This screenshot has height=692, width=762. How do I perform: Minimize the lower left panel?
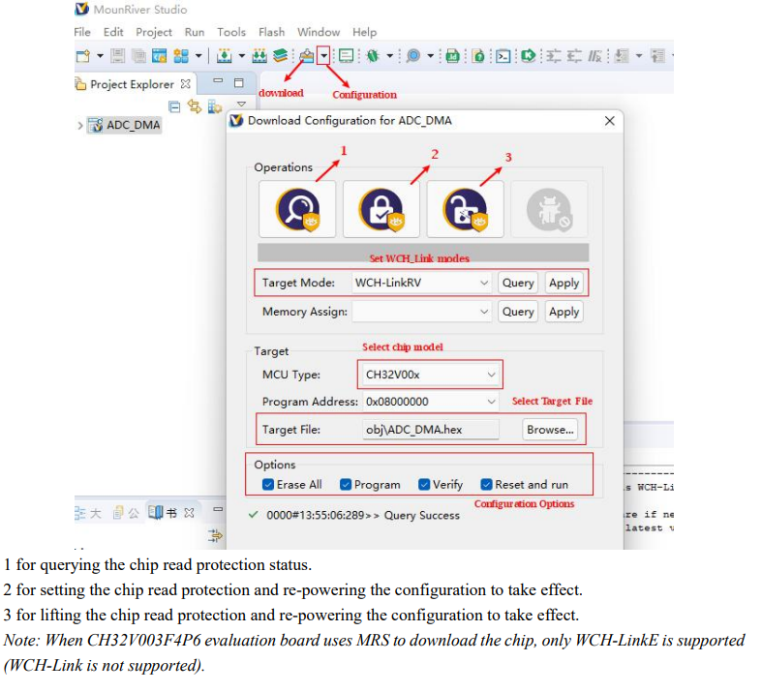[218, 509]
